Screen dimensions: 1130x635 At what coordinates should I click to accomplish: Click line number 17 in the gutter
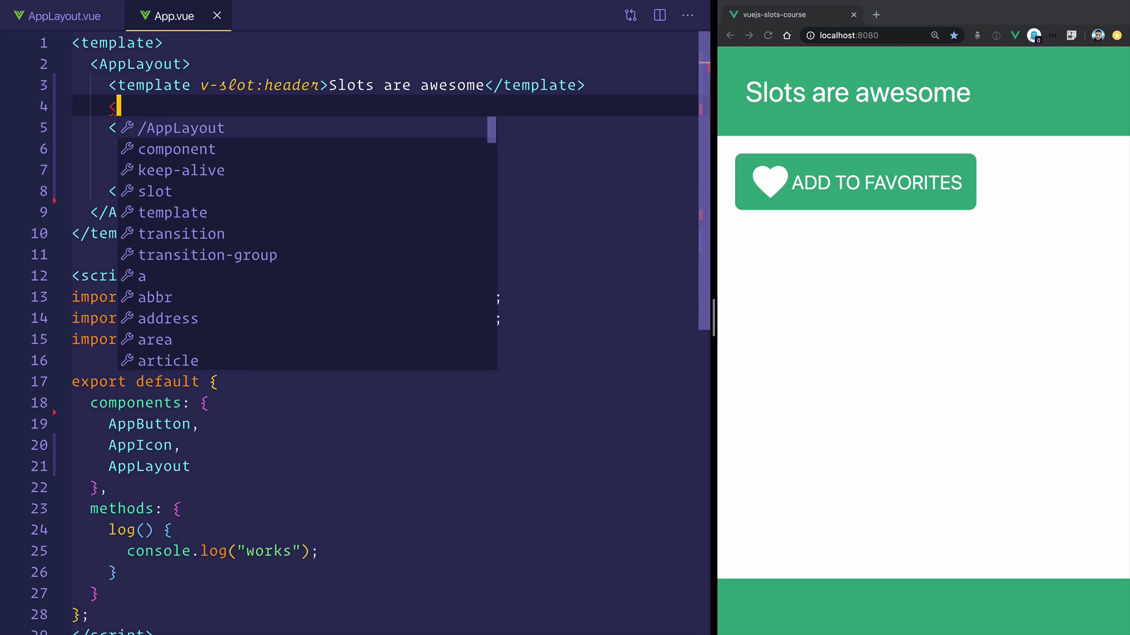click(x=39, y=382)
